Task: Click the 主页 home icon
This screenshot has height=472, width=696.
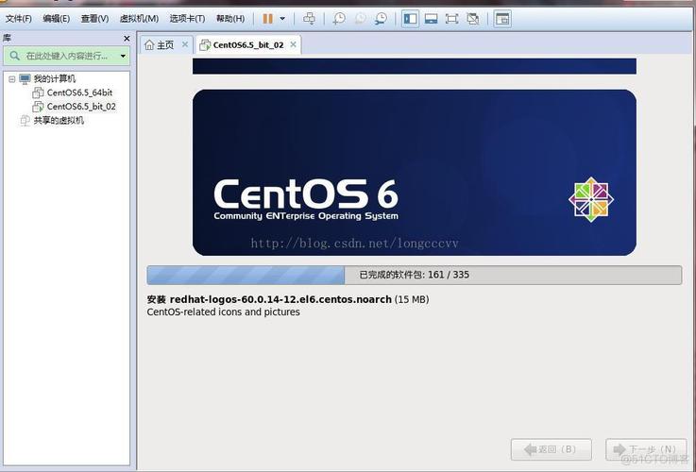Action: pos(149,44)
